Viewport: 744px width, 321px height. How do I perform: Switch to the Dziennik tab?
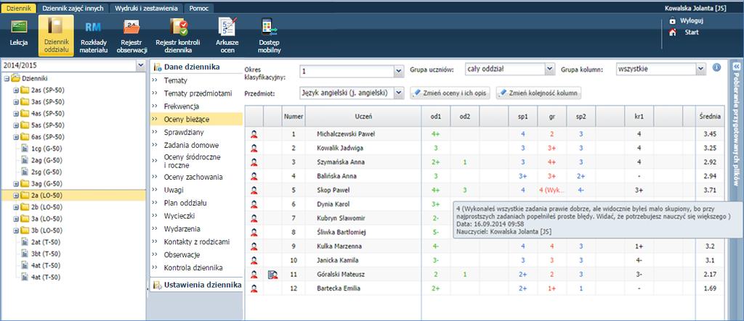19,8
